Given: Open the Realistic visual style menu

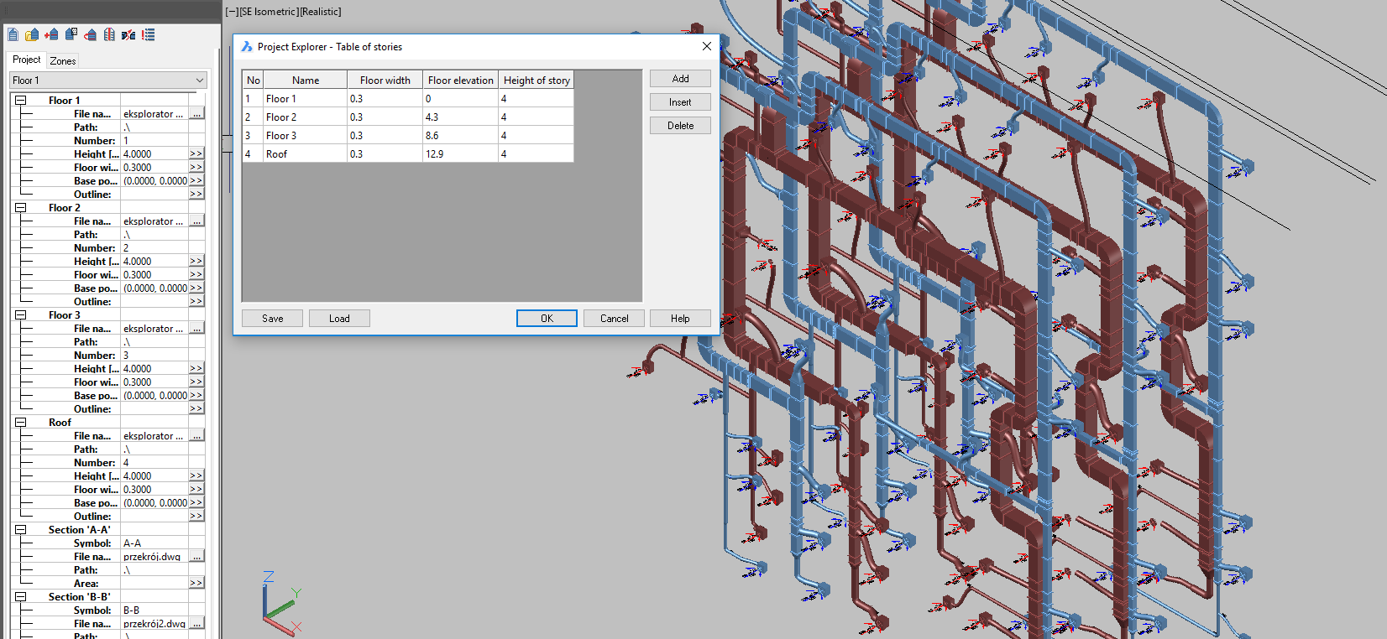Looking at the screenshot, I should pos(320,12).
